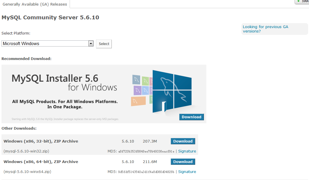Click the Windows (x86, 32-bit), ZIP Archive title
This screenshot has width=309, height=180.
41,141
